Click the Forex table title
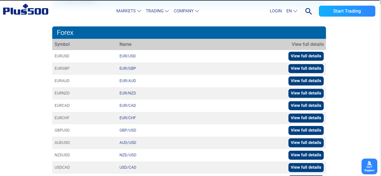Image resolution: width=381 pixels, height=176 pixels. pos(65,33)
